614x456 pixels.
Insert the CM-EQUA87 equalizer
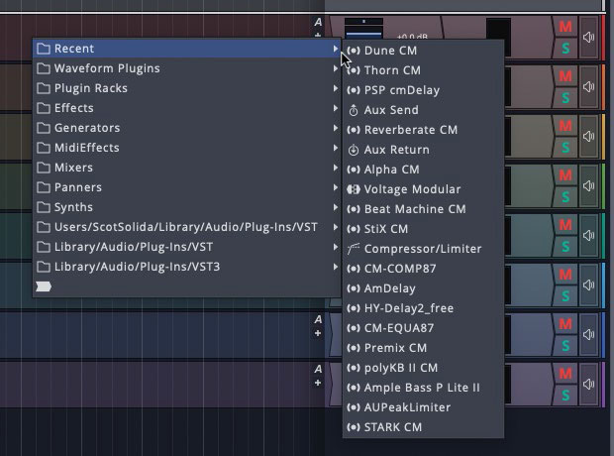[x=423, y=328]
